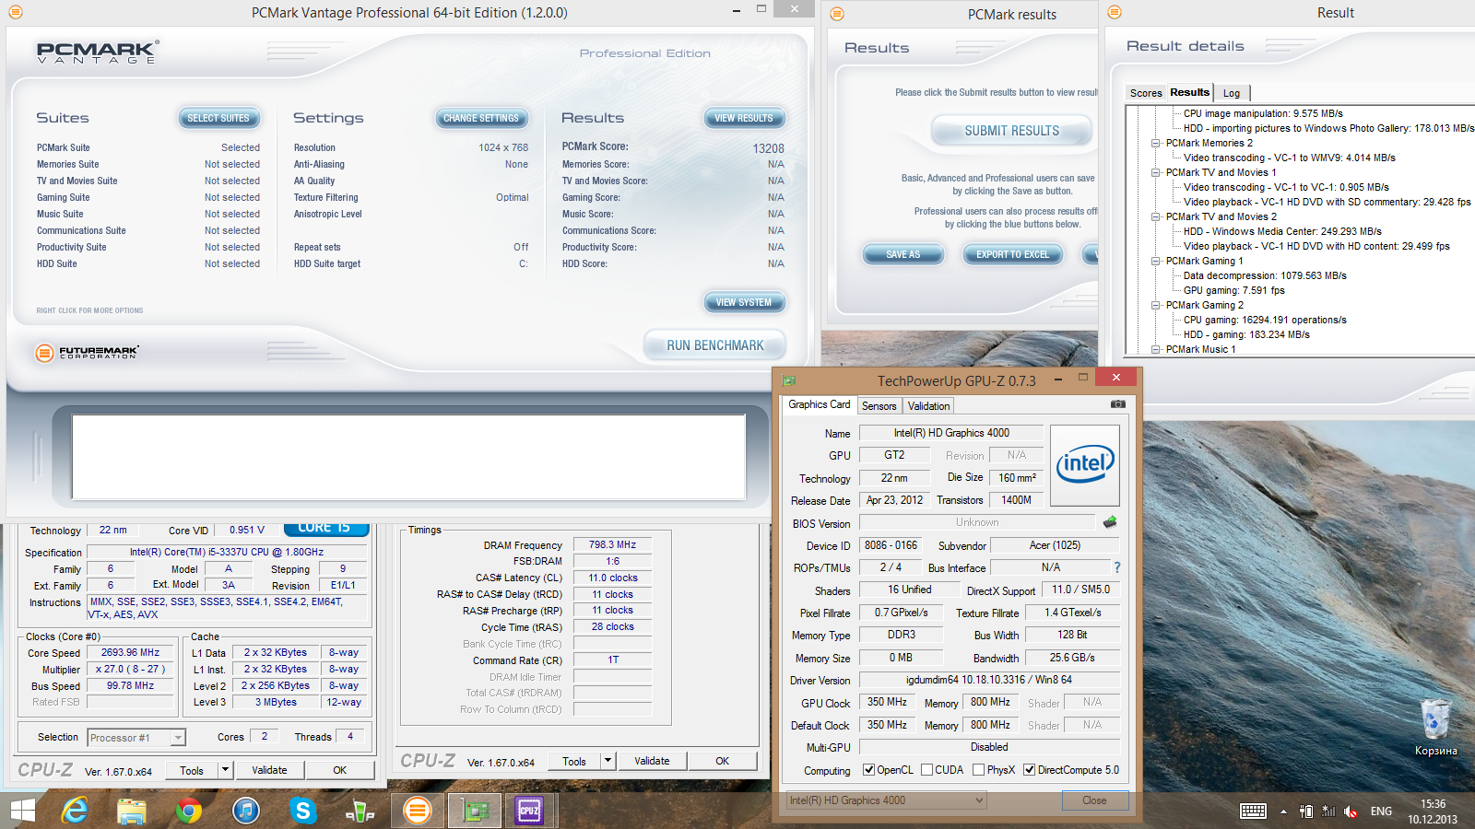The height and width of the screenshot is (829, 1475).
Task: Uncheck the DirectCompute 5.0 checkbox
Action: pyautogui.click(x=1029, y=770)
